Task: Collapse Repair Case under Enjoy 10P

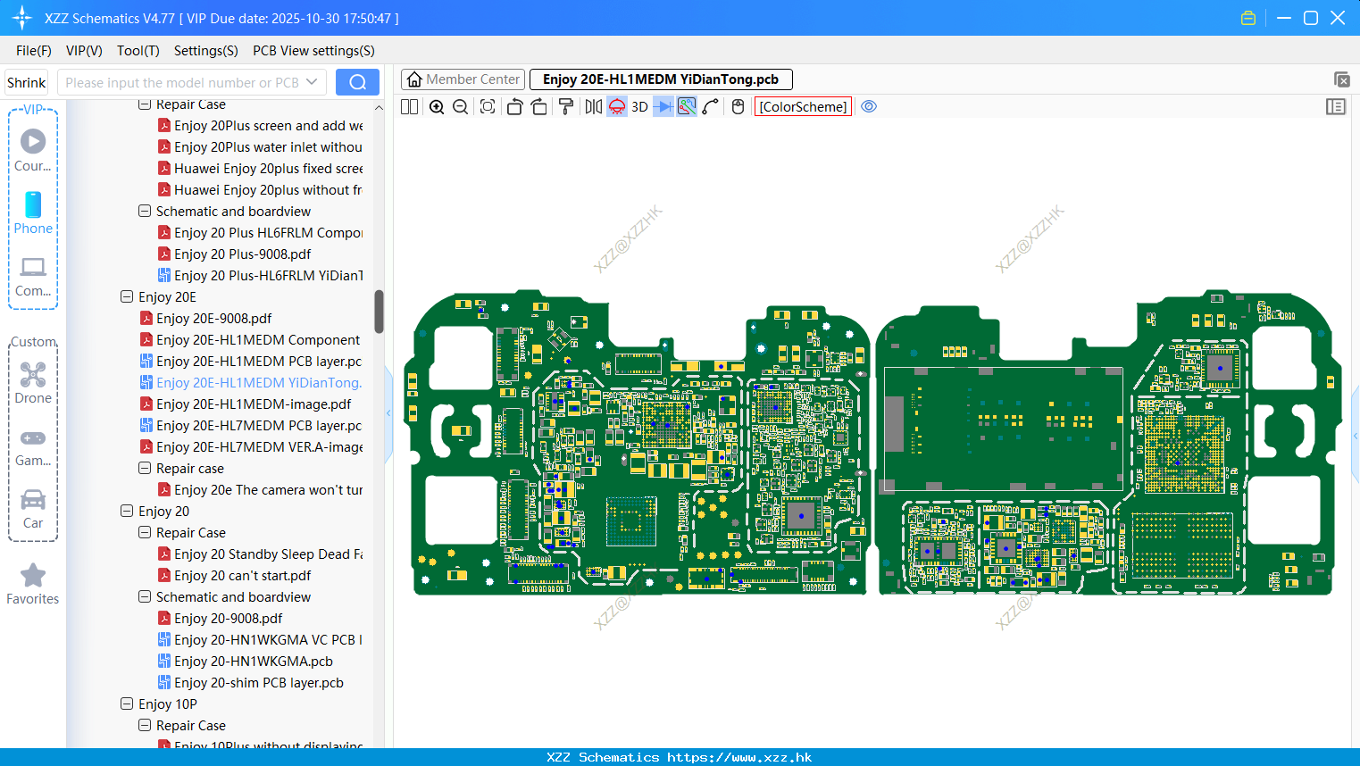Action: click(145, 725)
